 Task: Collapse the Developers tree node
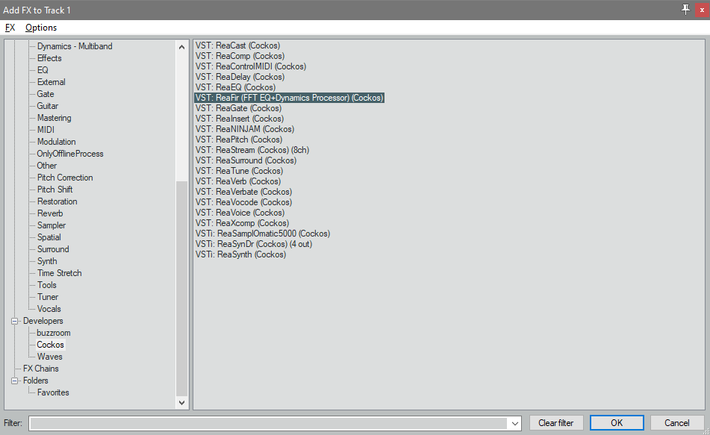coord(14,321)
